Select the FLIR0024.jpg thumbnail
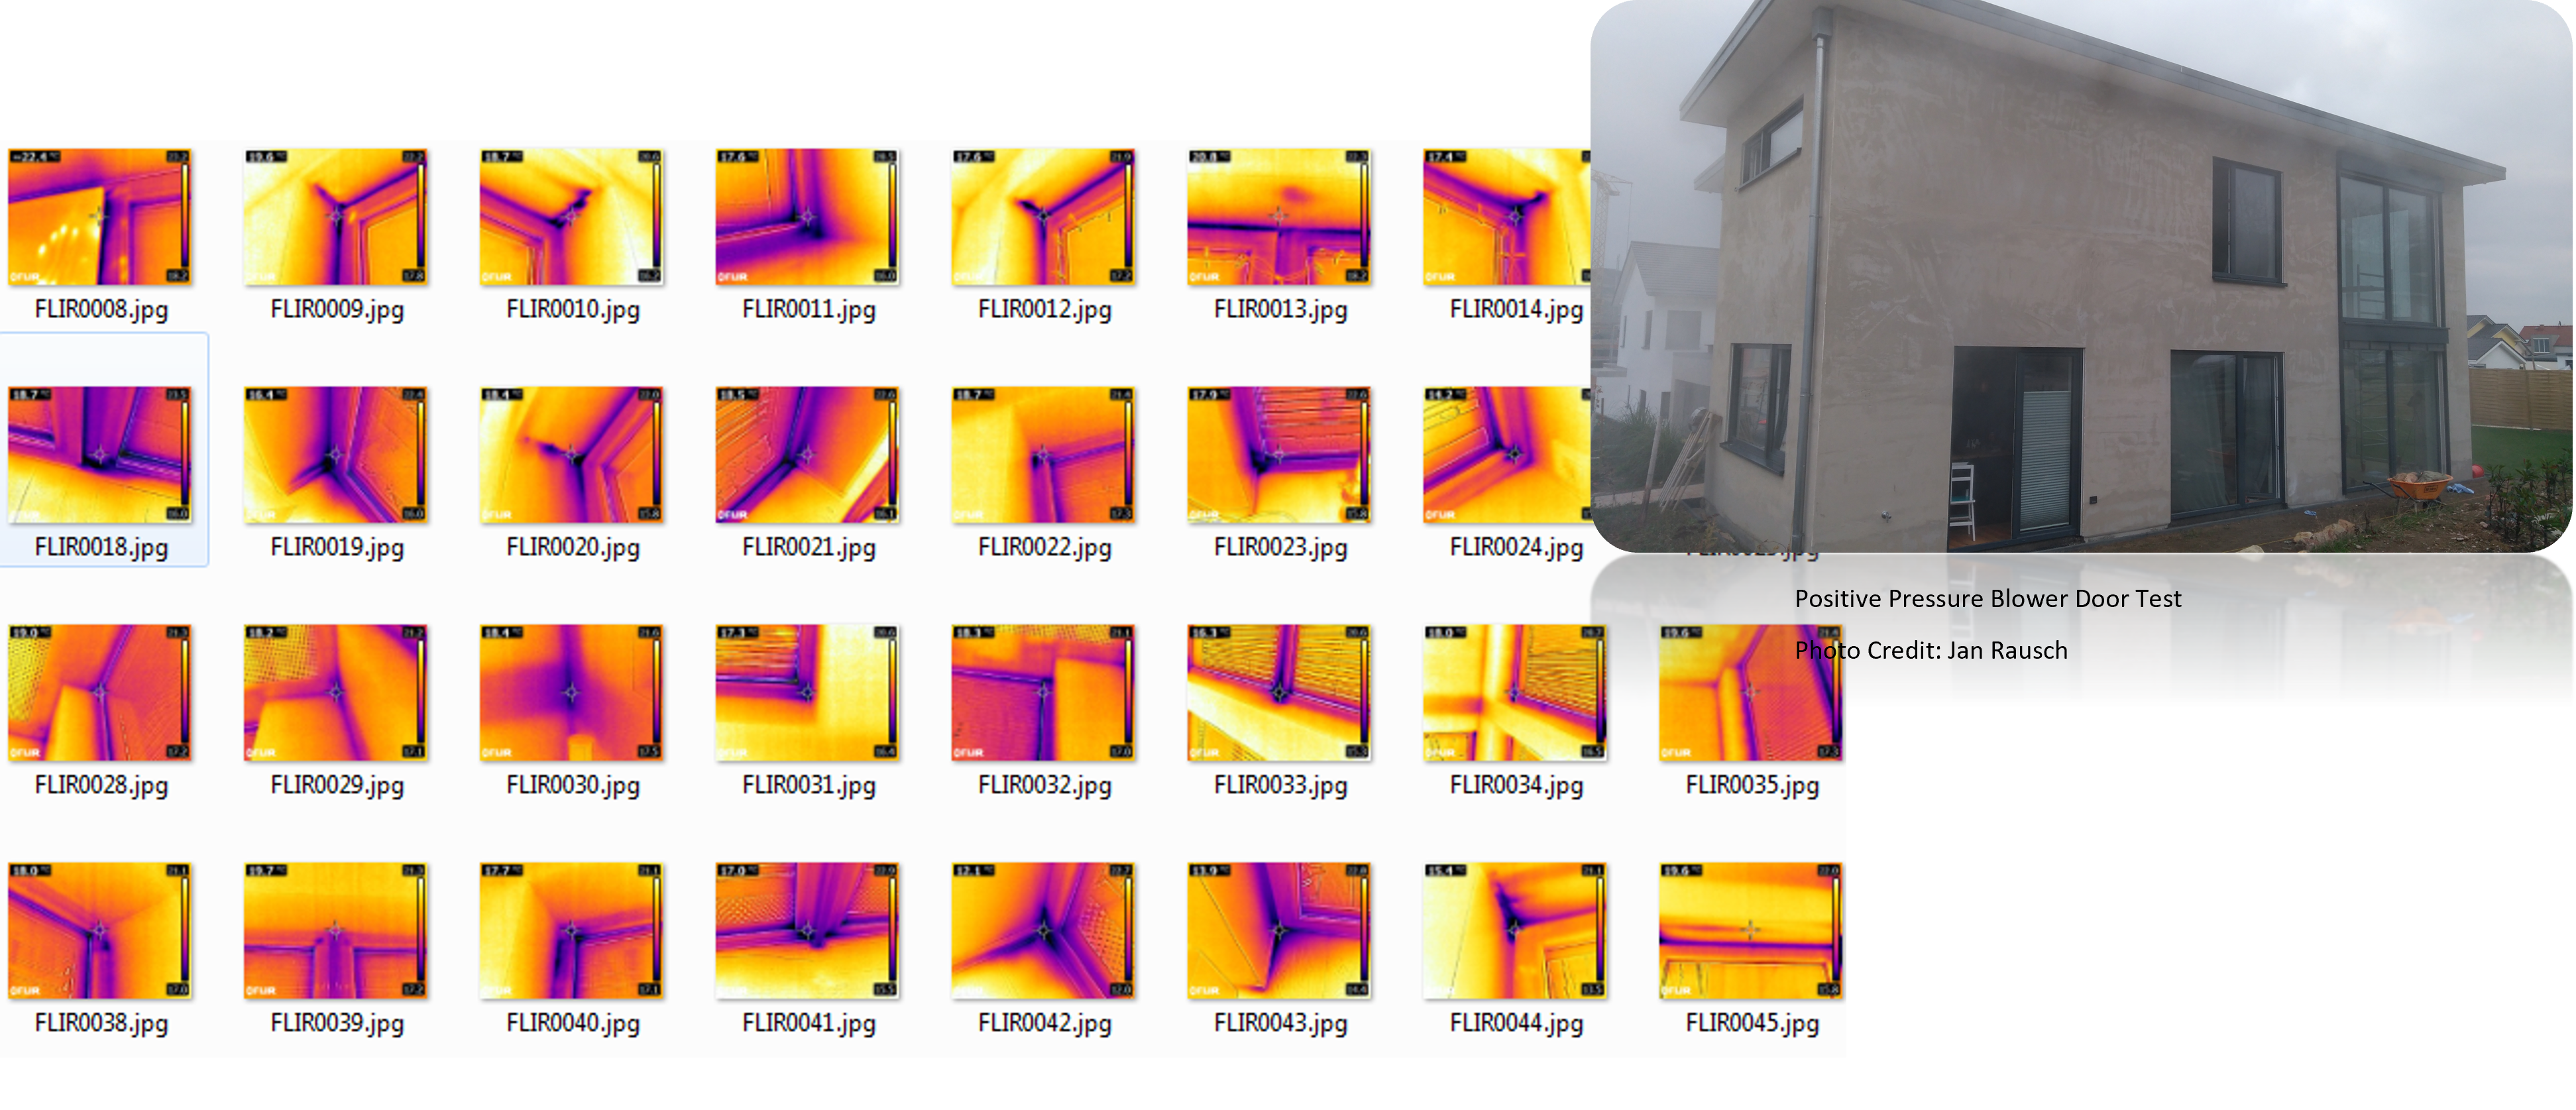The image size is (2576, 1110). [x=1507, y=455]
